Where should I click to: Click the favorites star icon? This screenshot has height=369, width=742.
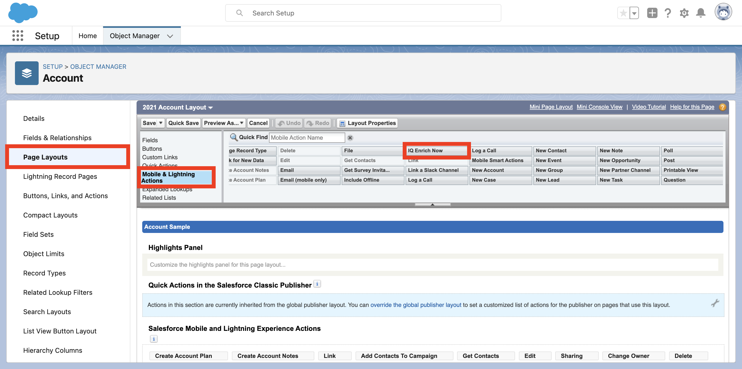623,13
